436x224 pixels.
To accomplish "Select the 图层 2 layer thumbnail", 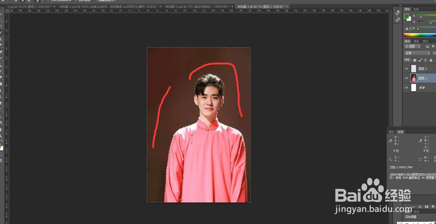I will (414, 69).
